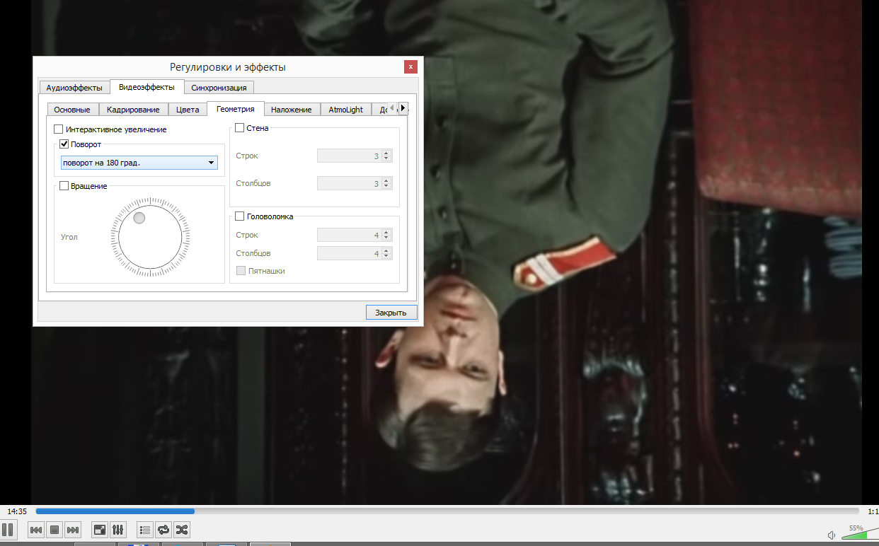Open the Кадрирование tab
Viewport: 879px width, 546px height.
coord(134,110)
